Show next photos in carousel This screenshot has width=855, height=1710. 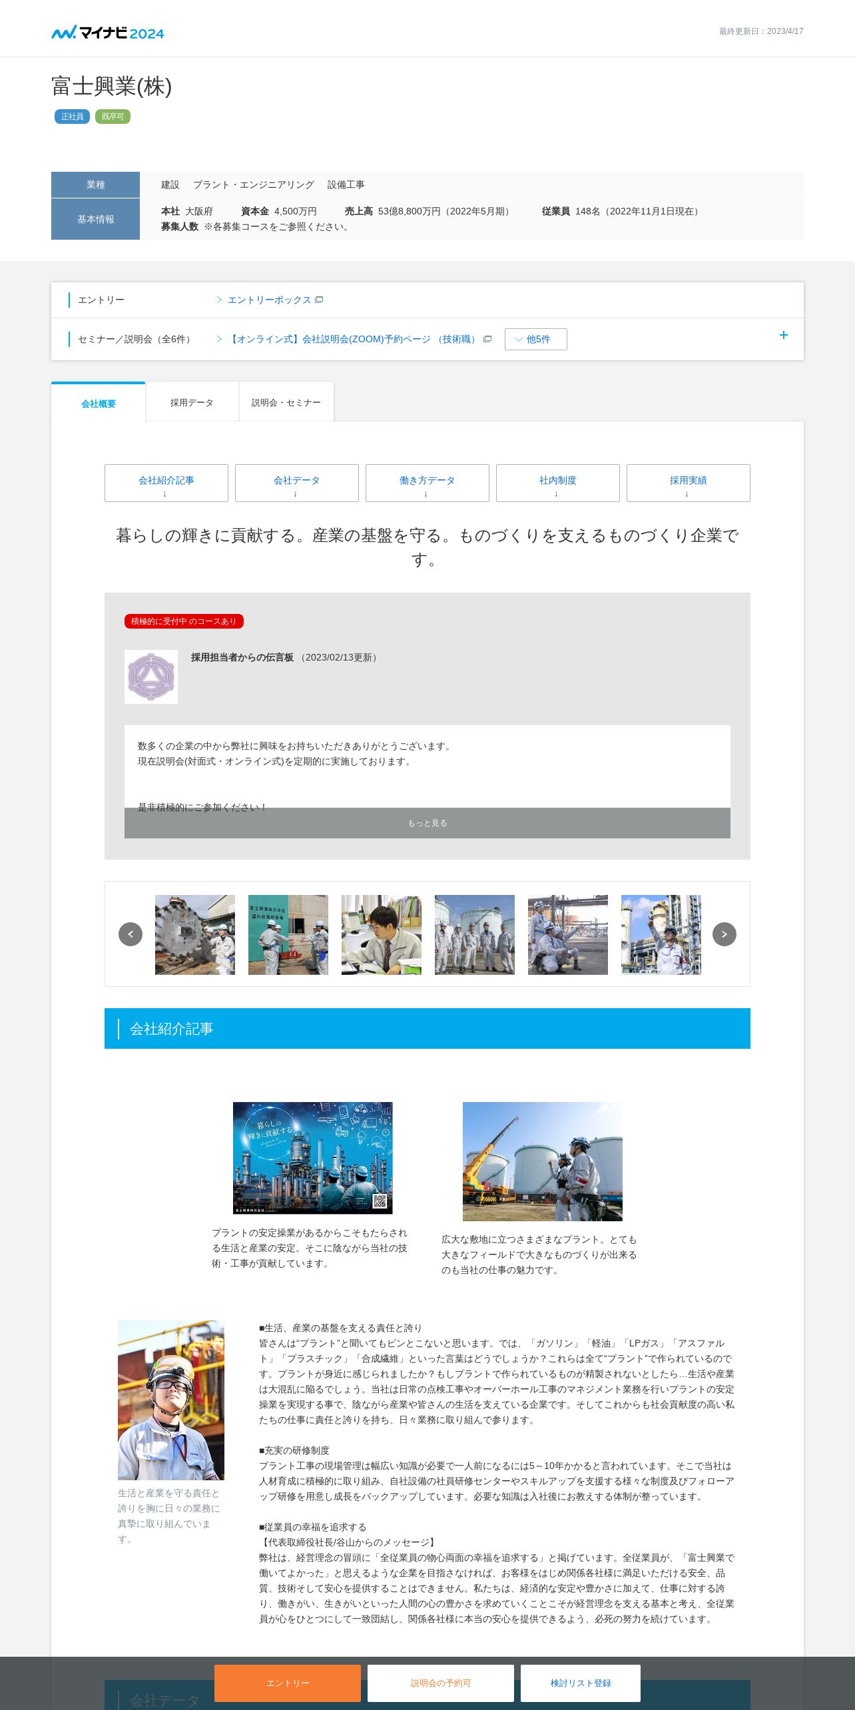(724, 934)
